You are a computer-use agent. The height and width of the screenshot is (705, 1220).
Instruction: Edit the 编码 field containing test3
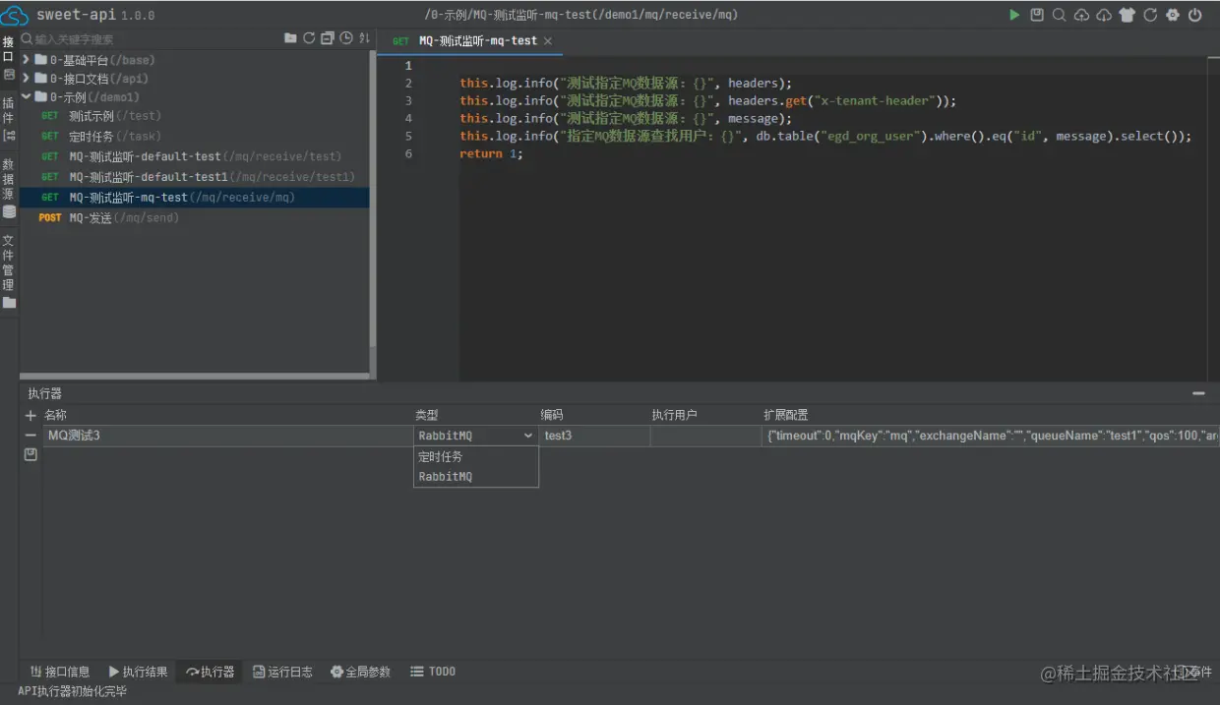594,436
